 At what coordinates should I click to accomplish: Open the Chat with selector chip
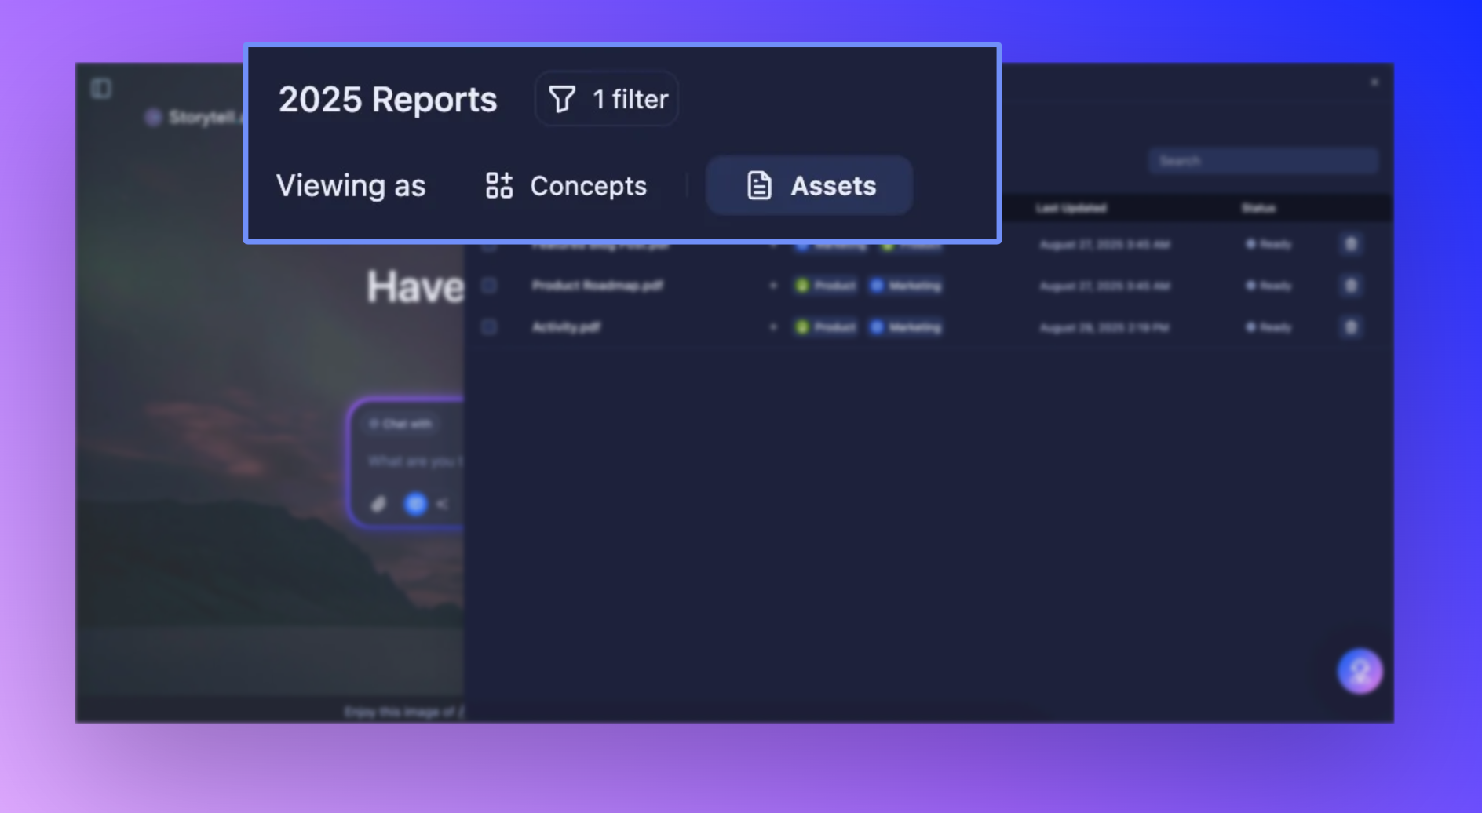[401, 424]
